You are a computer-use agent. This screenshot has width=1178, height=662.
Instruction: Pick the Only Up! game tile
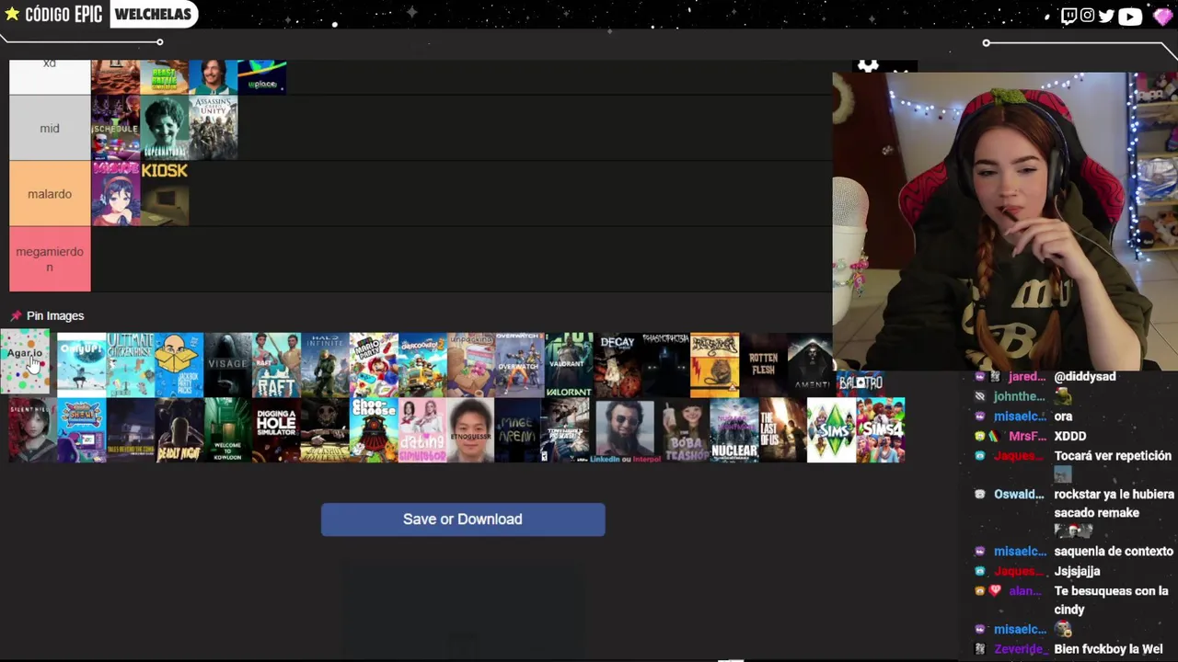tap(81, 365)
